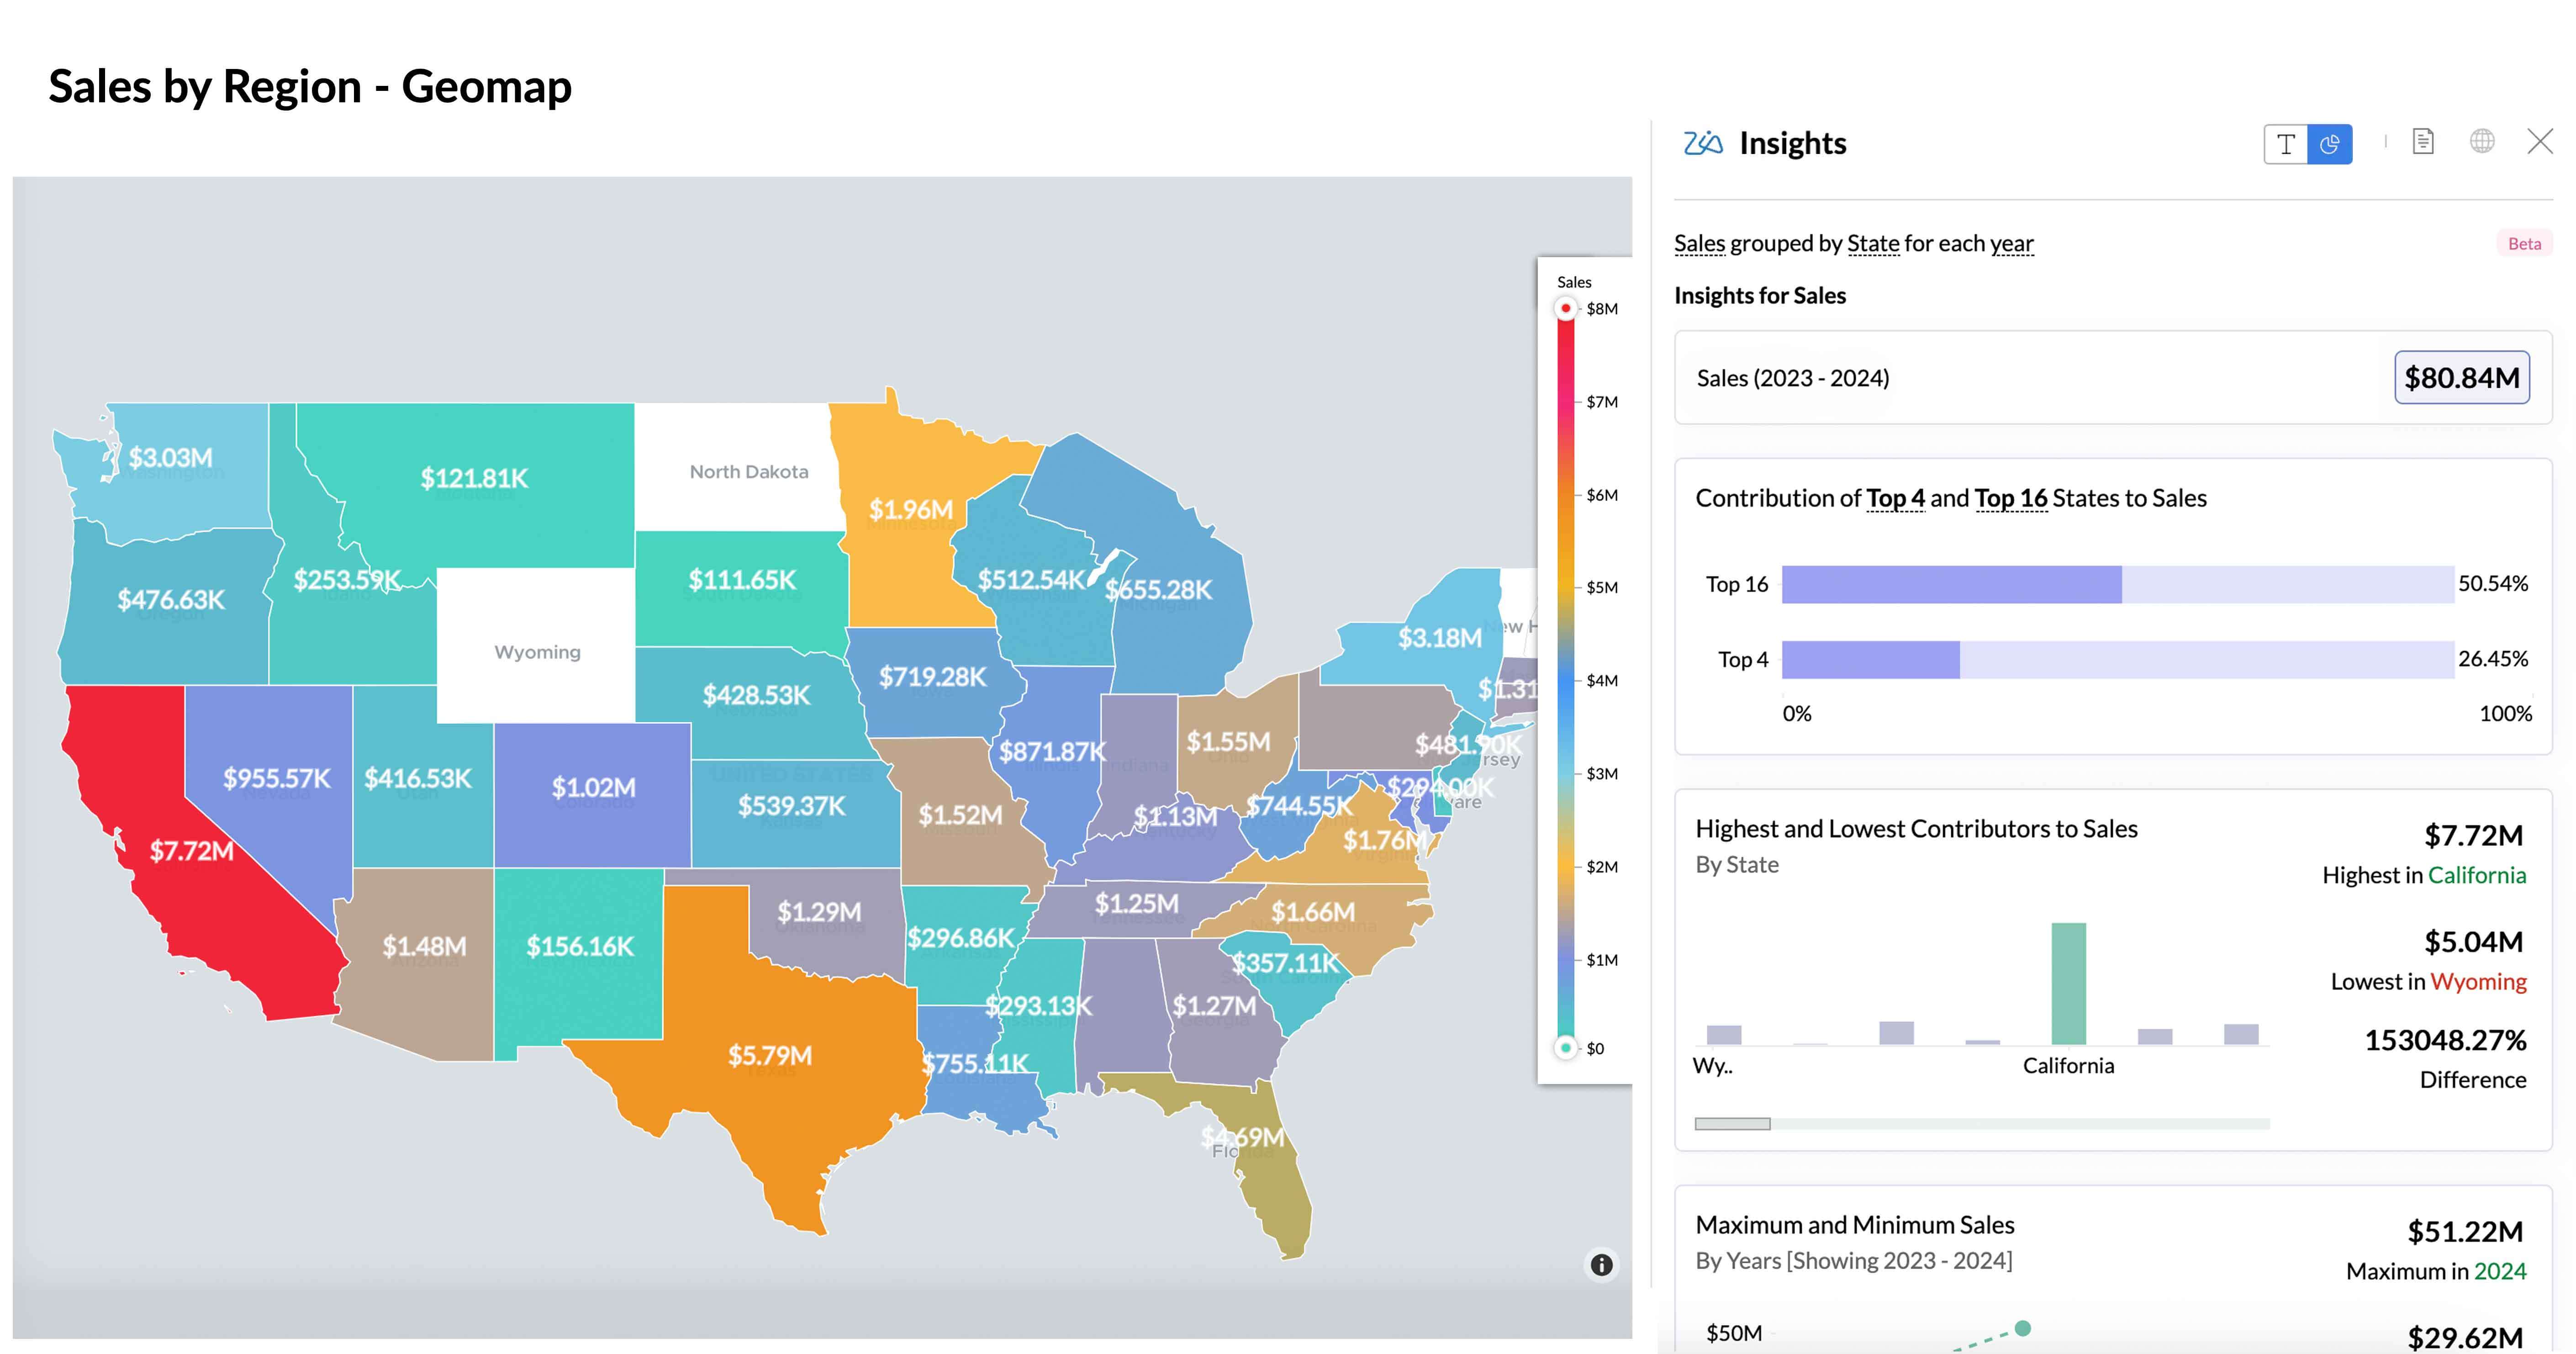Open the Top 4 selector
The width and height of the screenshot is (2576, 1354).
coord(1895,498)
